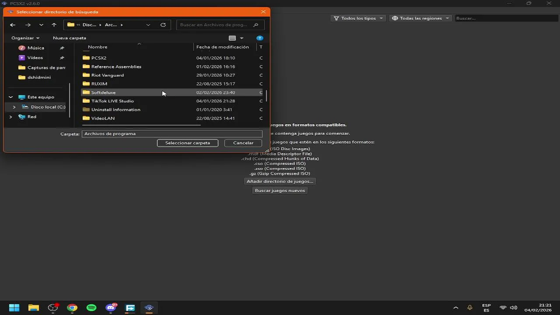560x315 pixels.
Task: Go up one folder level
Action: [54, 25]
